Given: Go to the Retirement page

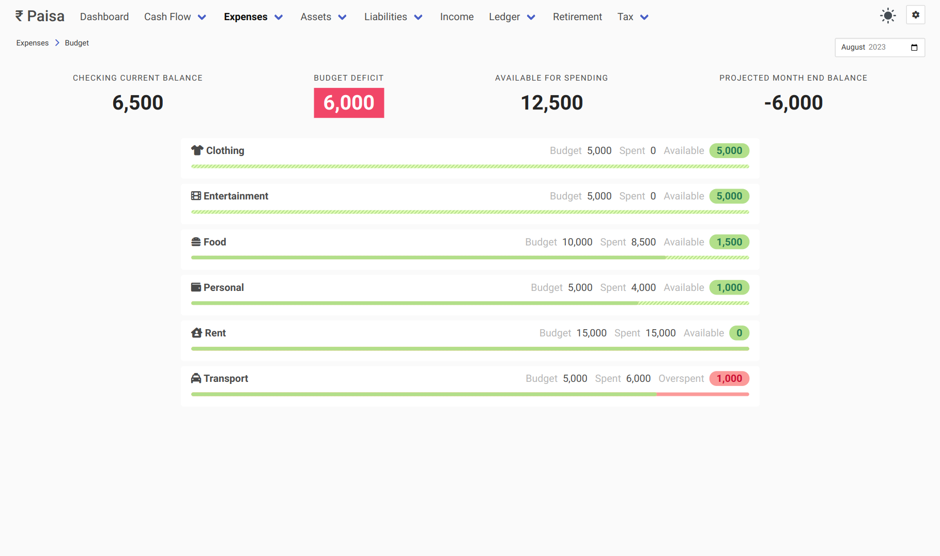Looking at the screenshot, I should coord(577,17).
